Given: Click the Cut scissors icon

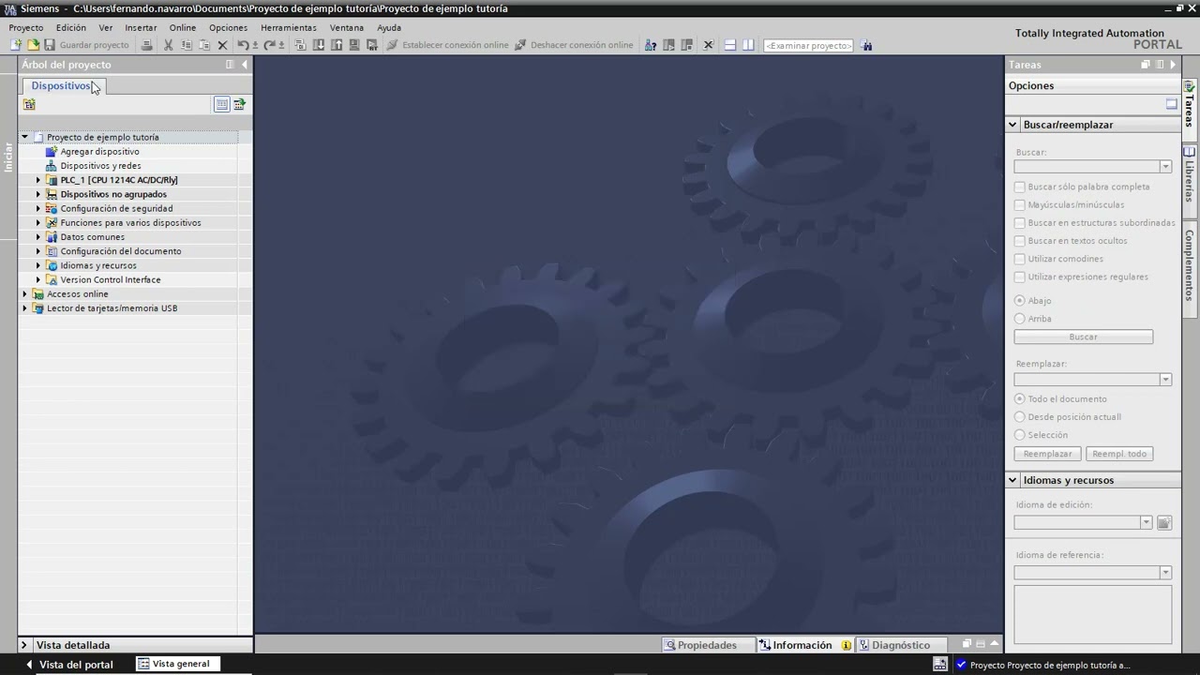Looking at the screenshot, I should click(169, 45).
